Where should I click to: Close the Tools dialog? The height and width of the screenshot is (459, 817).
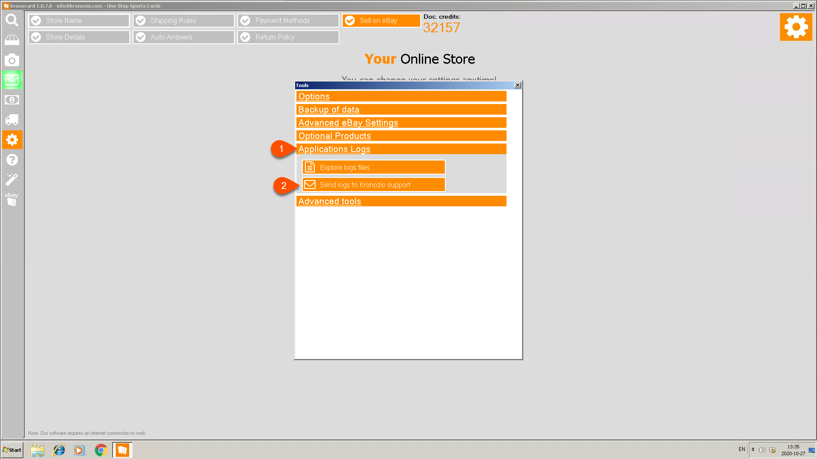coord(518,85)
